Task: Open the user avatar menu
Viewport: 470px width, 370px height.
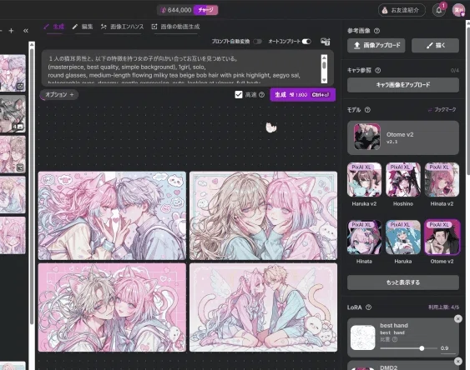Action: tap(458, 10)
